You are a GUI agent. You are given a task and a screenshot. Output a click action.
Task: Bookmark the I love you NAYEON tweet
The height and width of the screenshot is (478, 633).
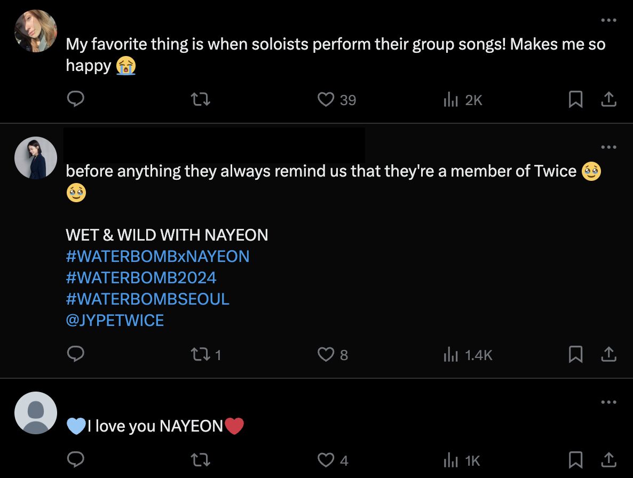tap(575, 460)
